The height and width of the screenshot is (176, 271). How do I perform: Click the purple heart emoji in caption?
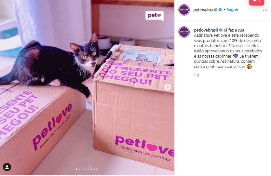pyautogui.click(x=236, y=56)
